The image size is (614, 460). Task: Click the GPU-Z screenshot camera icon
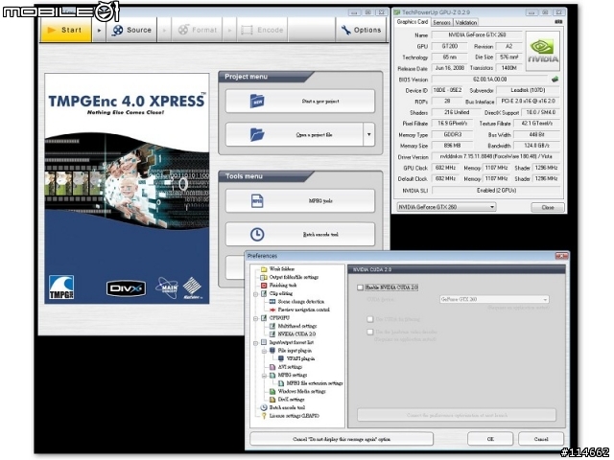[558, 22]
